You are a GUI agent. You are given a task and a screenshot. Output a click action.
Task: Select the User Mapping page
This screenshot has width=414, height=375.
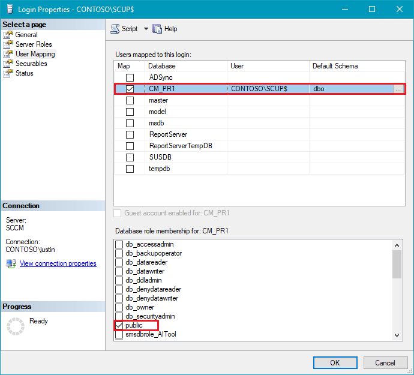(x=35, y=54)
